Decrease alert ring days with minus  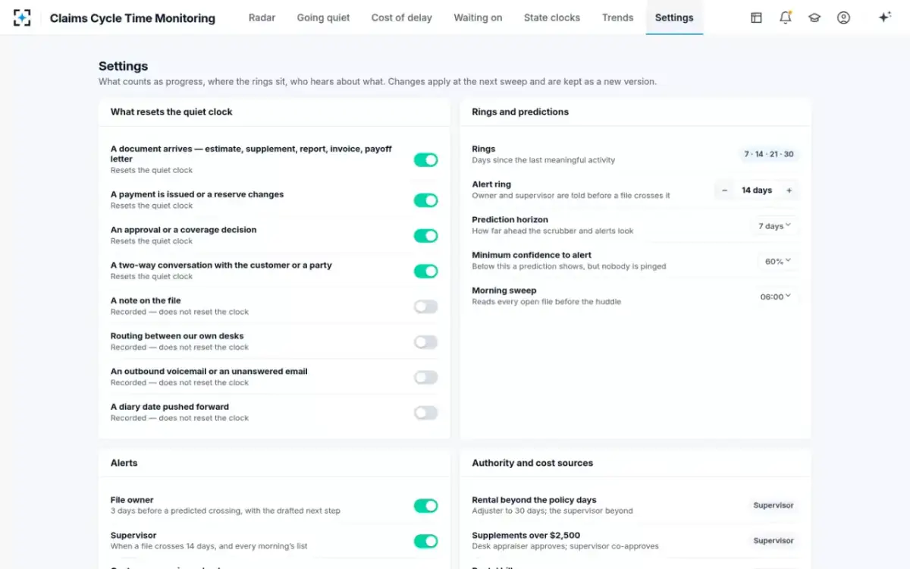pos(725,190)
